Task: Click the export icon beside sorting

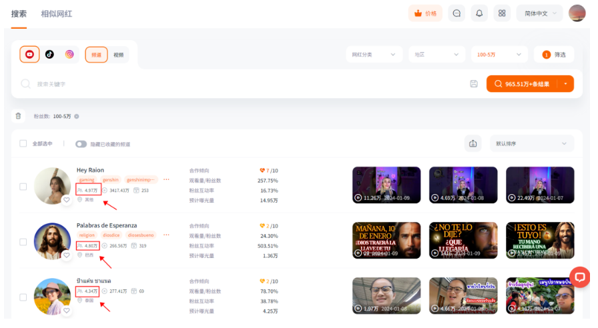Action: point(473,143)
